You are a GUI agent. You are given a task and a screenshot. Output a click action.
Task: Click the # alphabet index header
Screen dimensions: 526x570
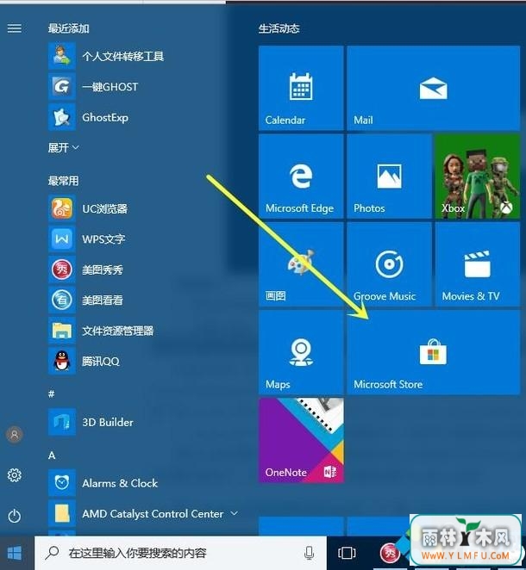pos(52,393)
